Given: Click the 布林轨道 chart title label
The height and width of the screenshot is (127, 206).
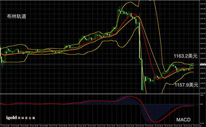Looking at the screenshot, I should (x=16, y=17).
